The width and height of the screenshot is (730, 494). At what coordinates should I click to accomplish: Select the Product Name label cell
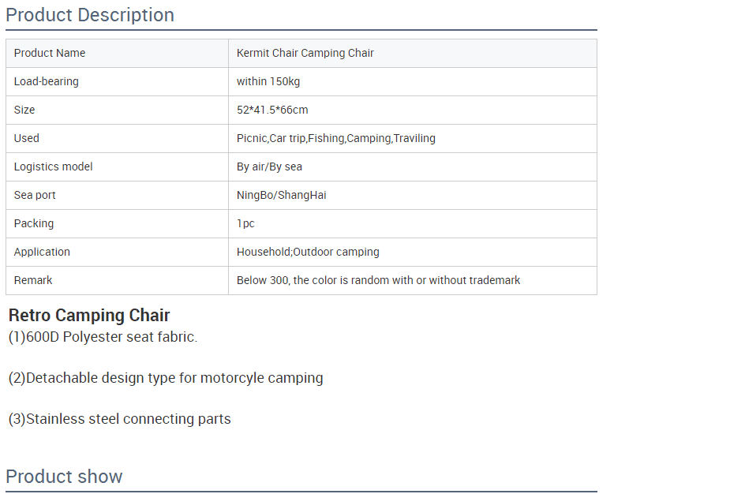pyautogui.click(x=117, y=53)
